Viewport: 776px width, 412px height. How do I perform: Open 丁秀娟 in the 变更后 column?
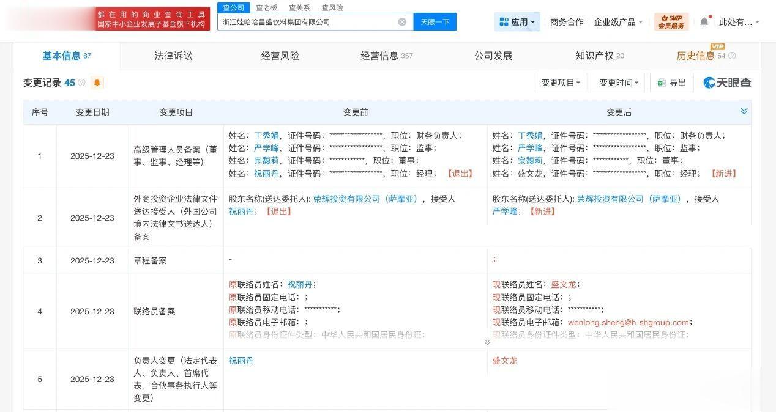coord(530,136)
